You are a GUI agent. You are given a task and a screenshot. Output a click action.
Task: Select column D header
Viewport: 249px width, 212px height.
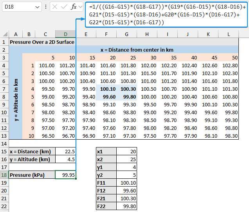65,34
